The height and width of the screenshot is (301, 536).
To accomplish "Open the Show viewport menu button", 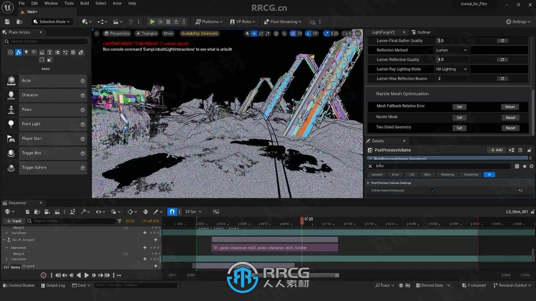I will click(168, 33).
